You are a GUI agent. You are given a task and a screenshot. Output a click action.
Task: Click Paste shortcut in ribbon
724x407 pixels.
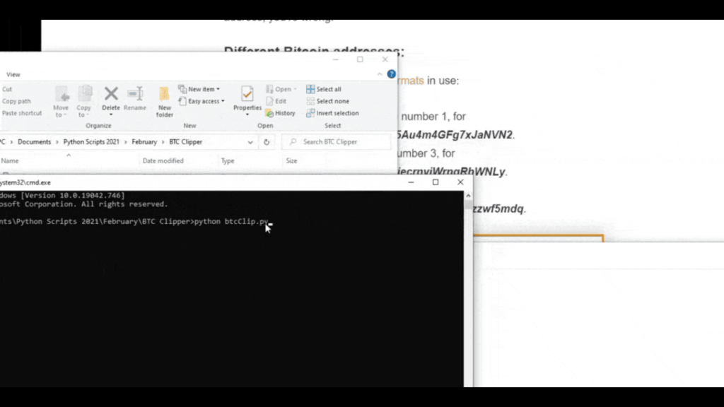click(21, 113)
